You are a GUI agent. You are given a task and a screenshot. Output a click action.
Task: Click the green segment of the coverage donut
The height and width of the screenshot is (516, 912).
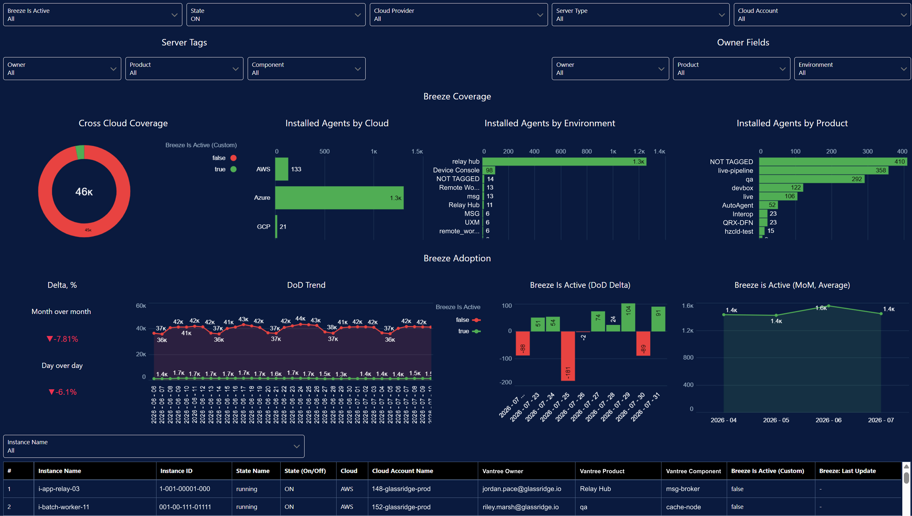pyautogui.click(x=80, y=152)
